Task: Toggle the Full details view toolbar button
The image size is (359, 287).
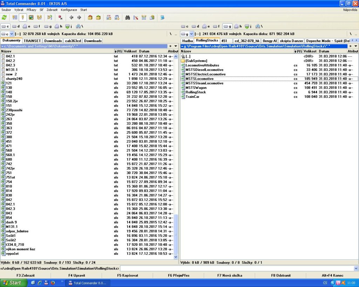Action: [x=23, y=17]
